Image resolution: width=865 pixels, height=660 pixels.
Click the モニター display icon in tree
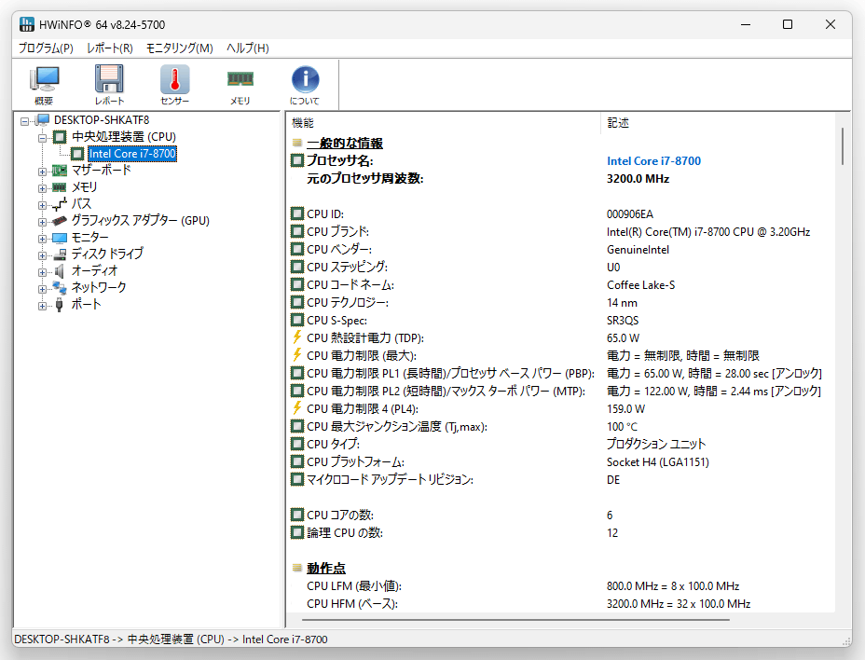[x=60, y=238]
